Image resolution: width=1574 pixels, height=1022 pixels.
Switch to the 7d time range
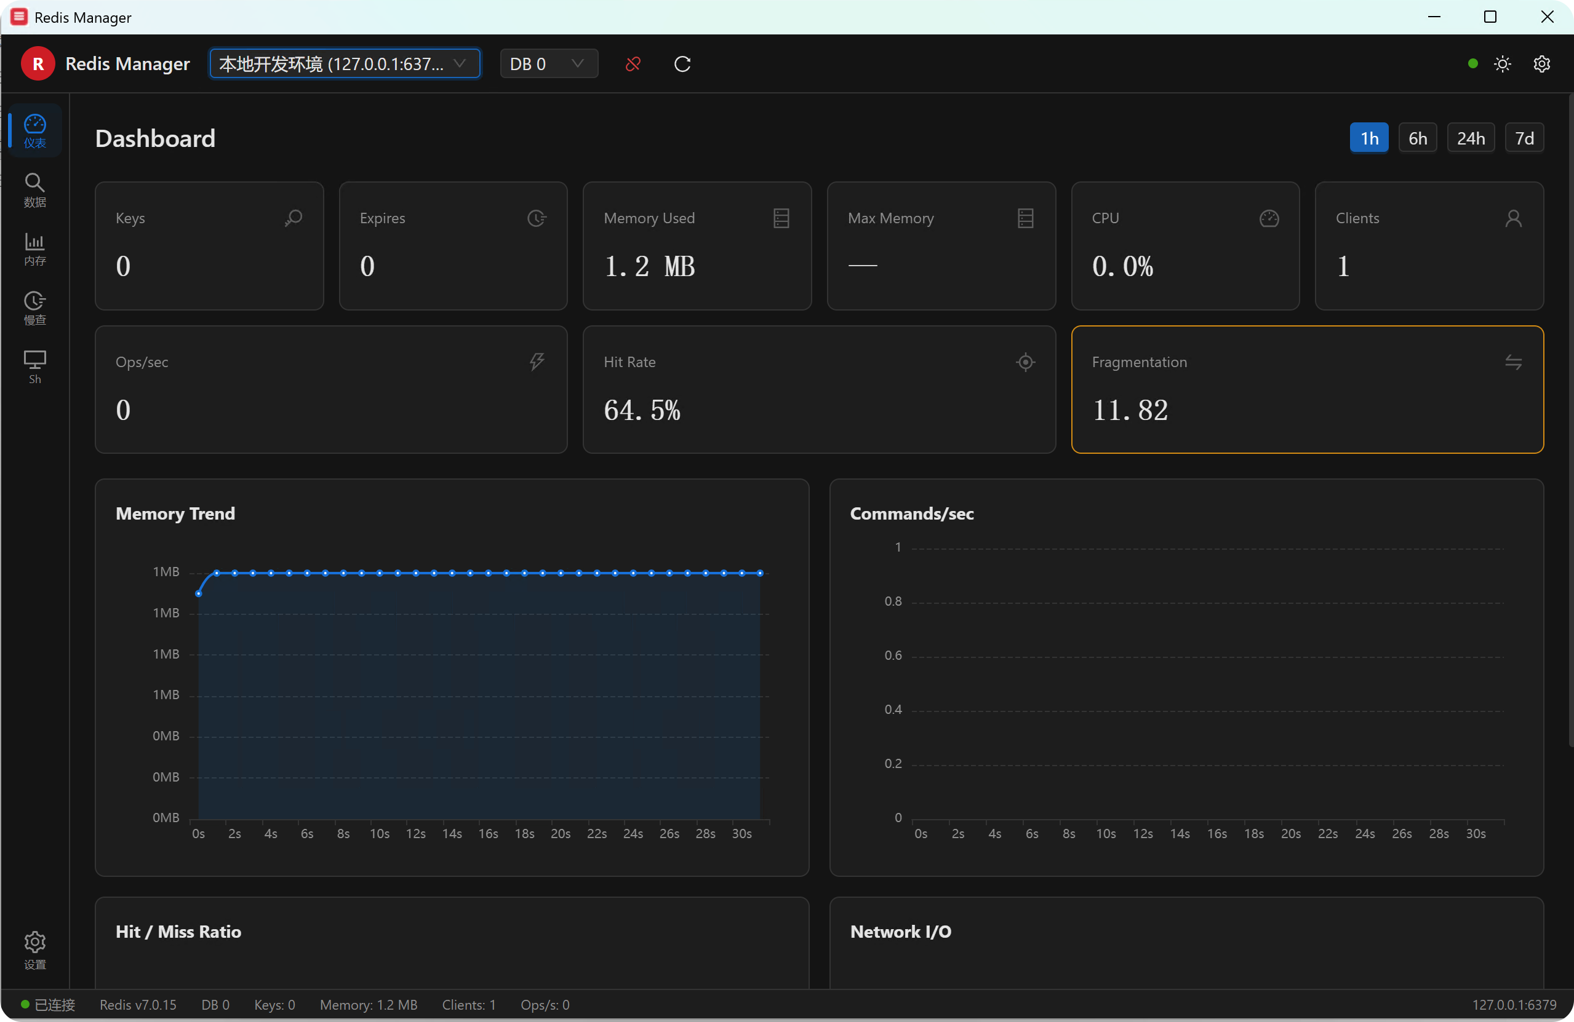click(1524, 138)
